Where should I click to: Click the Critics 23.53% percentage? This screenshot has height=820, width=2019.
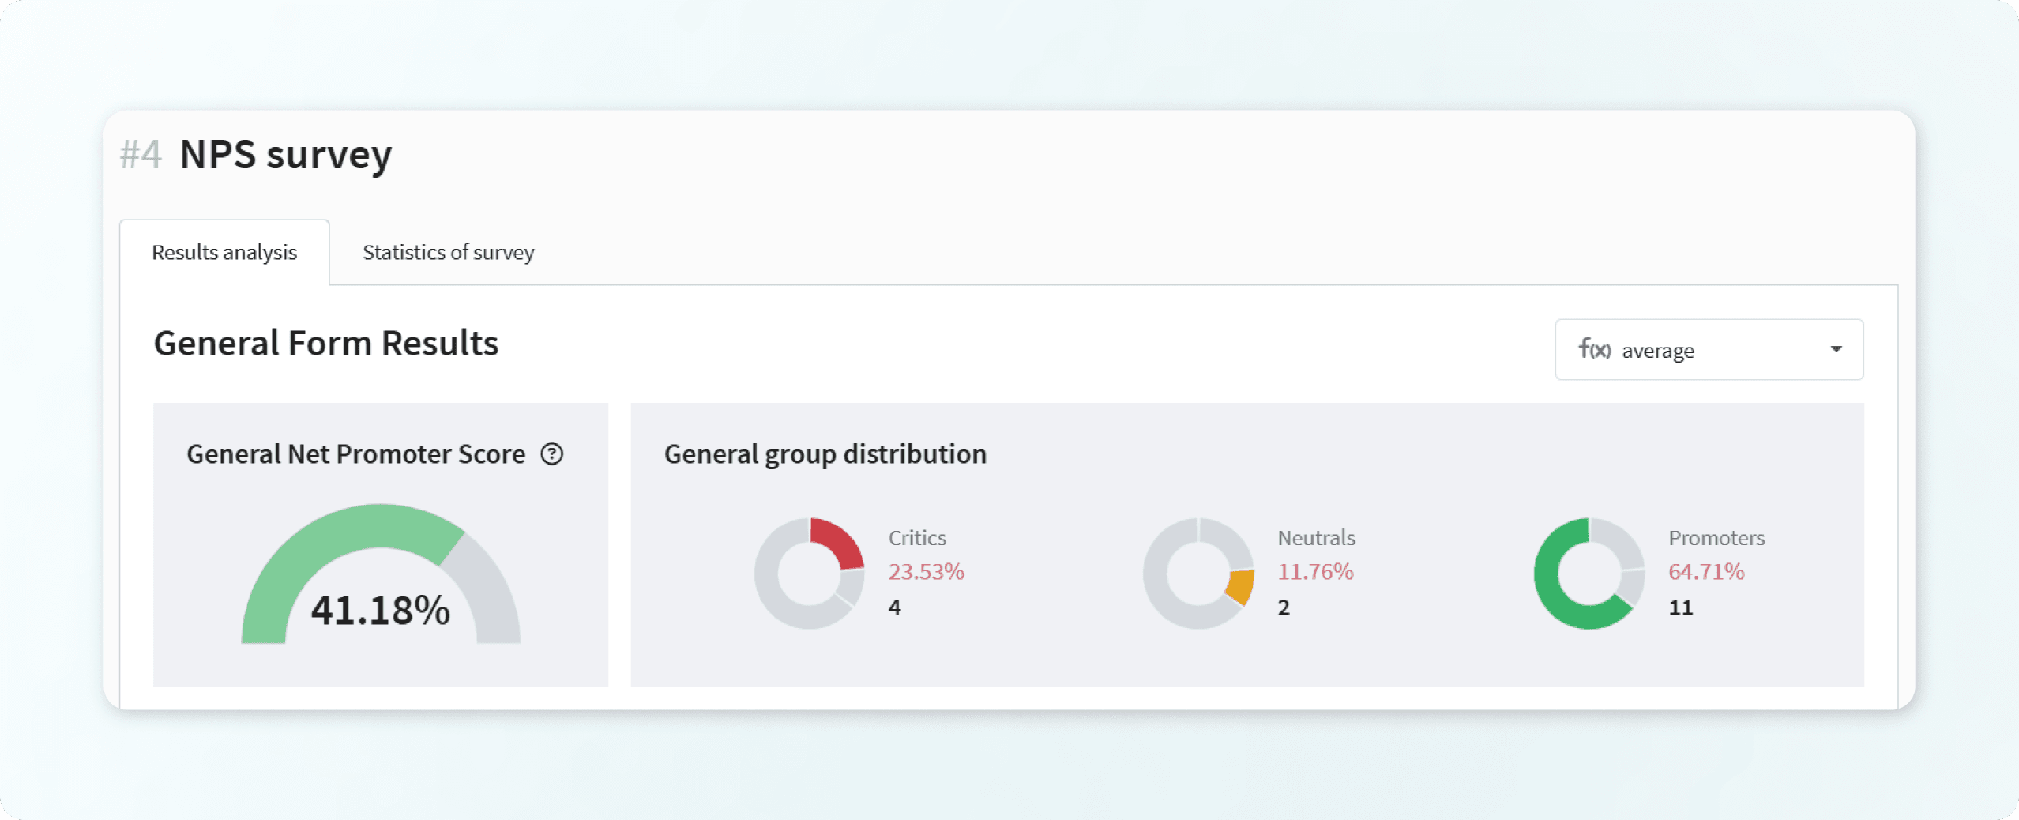(x=926, y=571)
